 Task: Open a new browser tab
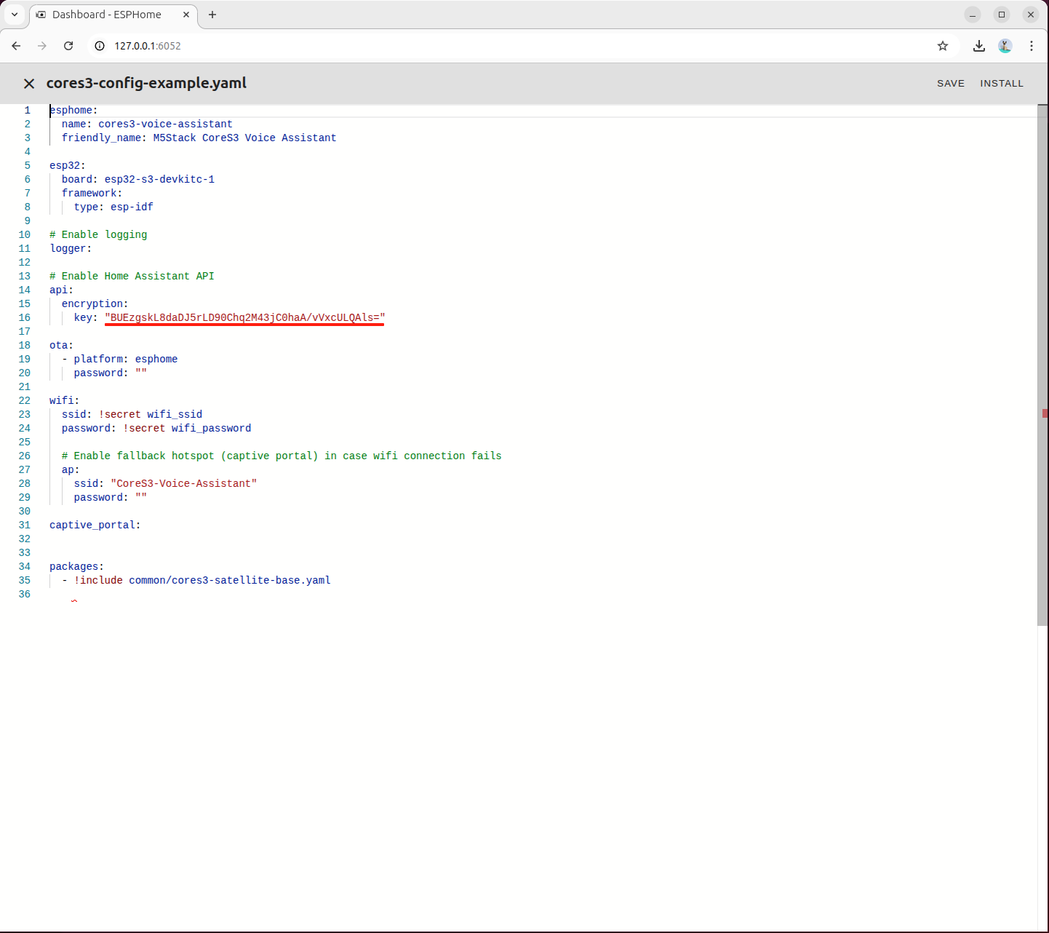point(212,15)
